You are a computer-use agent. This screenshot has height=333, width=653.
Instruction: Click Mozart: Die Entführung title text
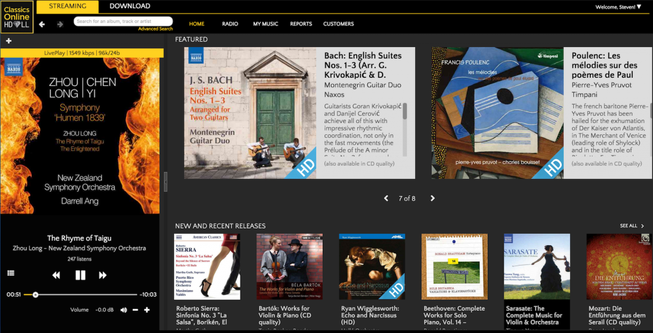click(x=618, y=316)
